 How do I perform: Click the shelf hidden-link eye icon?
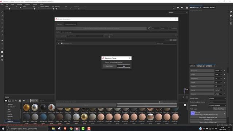[x=16, y=101]
